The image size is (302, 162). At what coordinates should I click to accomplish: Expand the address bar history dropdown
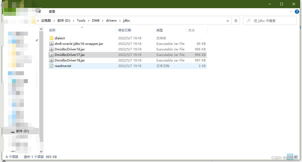(228, 21)
